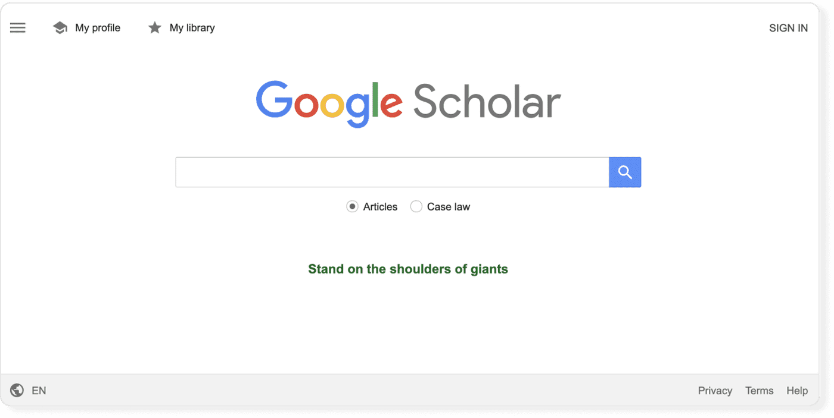Click SIGN IN
This screenshot has height=418, width=834.
pyautogui.click(x=789, y=27)
